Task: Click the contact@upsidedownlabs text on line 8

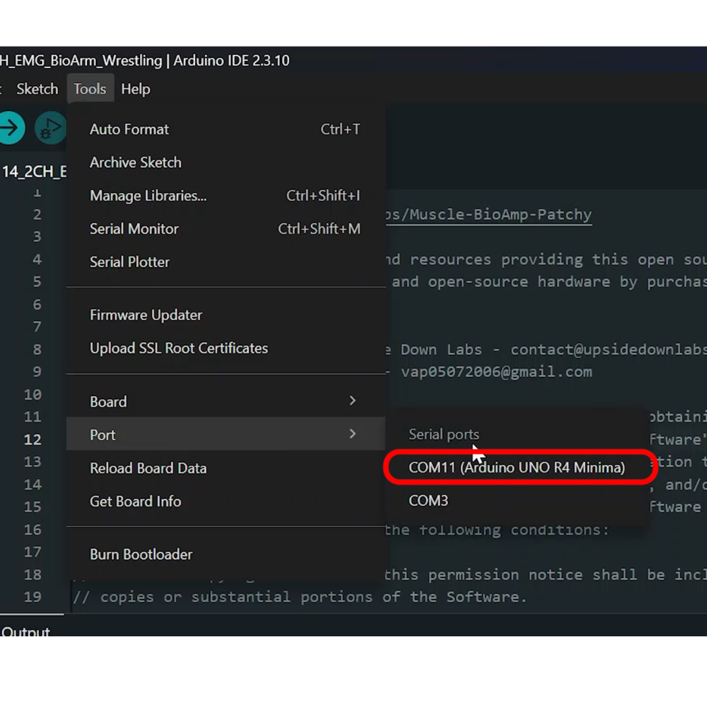Action: [609, 350]
